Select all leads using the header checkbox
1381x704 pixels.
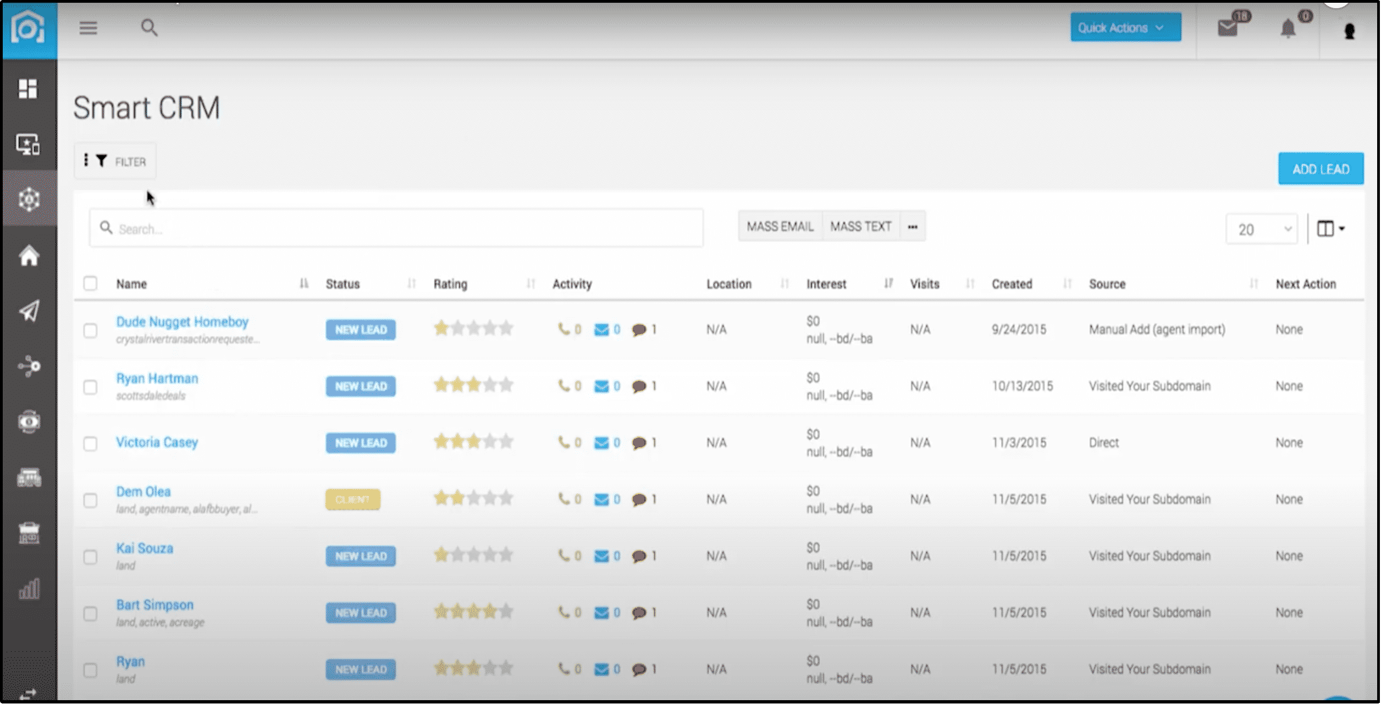pyautogui.click(x=91, y=282)
